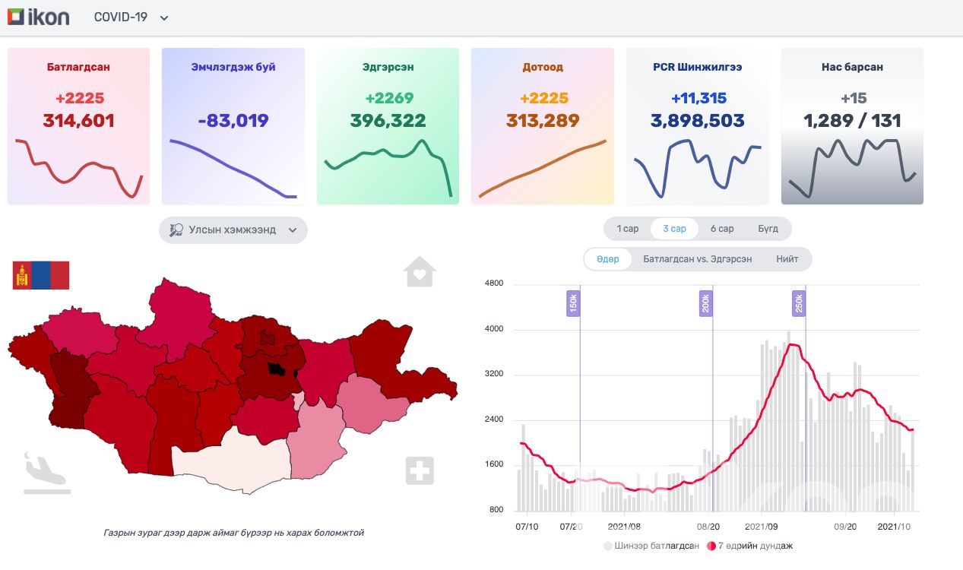
Task: Open the PCR Шинжилгээ tests card
Action: pyautogui.click(x=697, y=126)
